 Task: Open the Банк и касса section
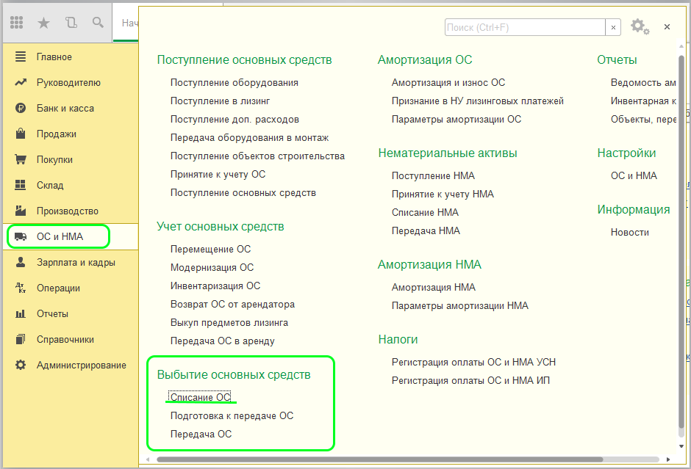coord(65,108)
